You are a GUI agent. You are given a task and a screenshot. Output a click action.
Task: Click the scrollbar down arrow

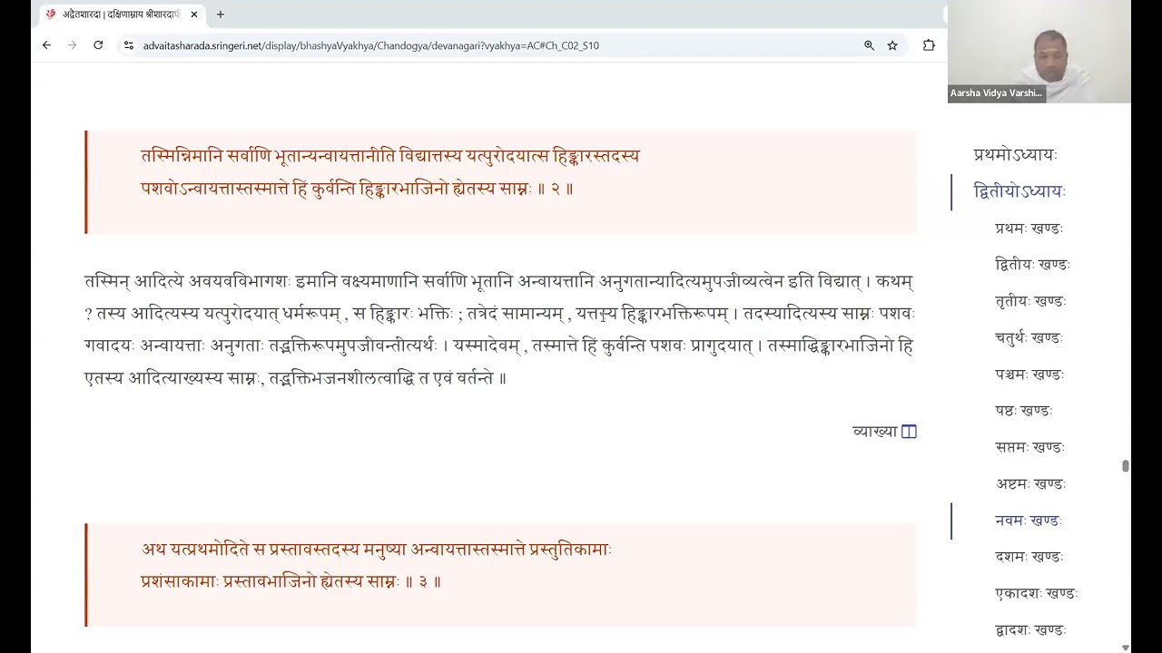[x=1126, y=648]
